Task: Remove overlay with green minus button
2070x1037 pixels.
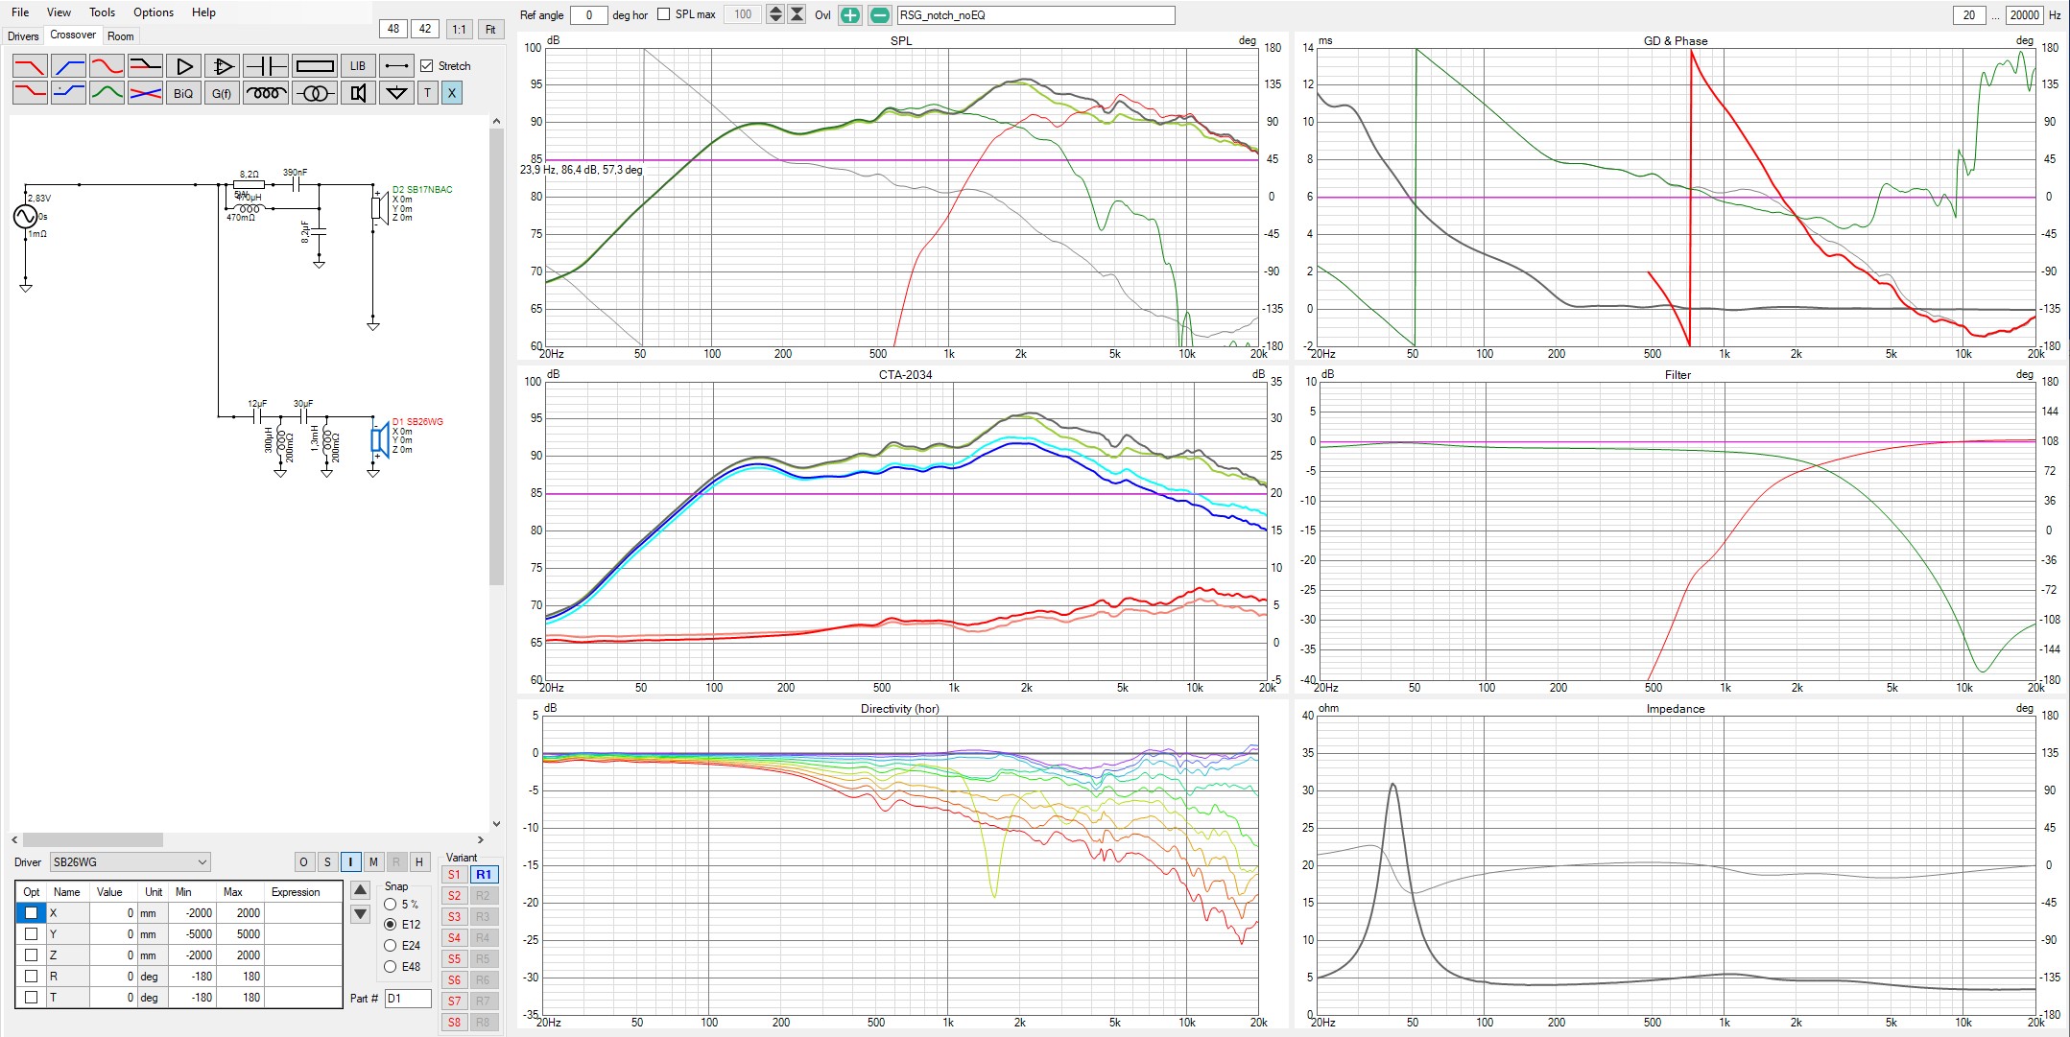Action: click(x=879, y=14)
